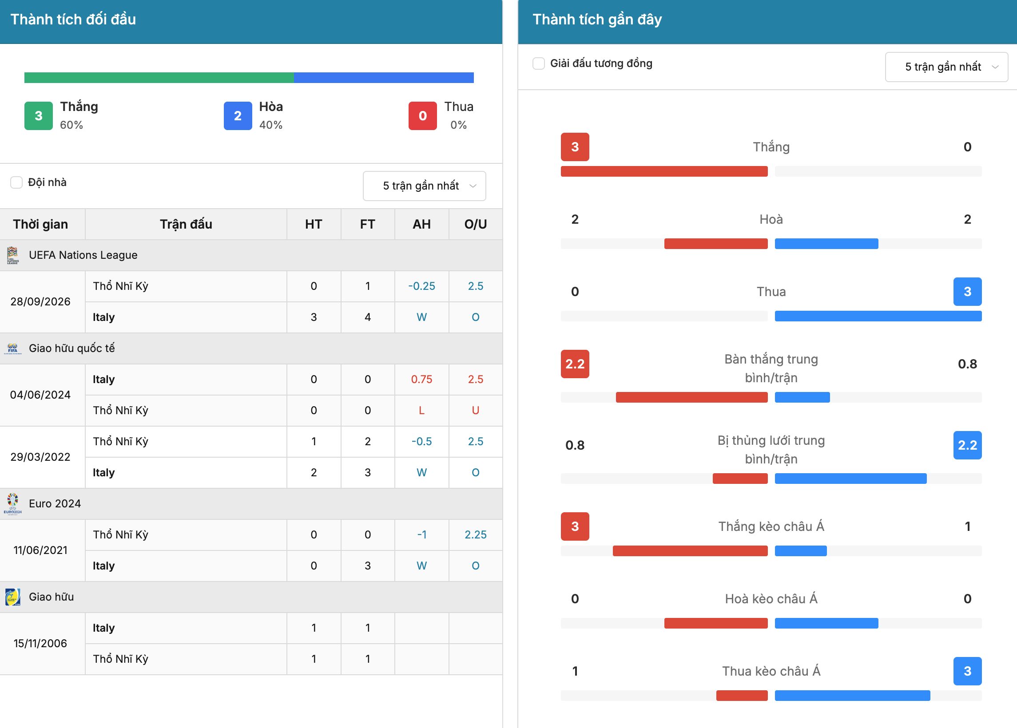Image resolution: width=1017 pixels, height=728 pixels.
Task: Click the green 3 wins badge
Action: [39, 116]
